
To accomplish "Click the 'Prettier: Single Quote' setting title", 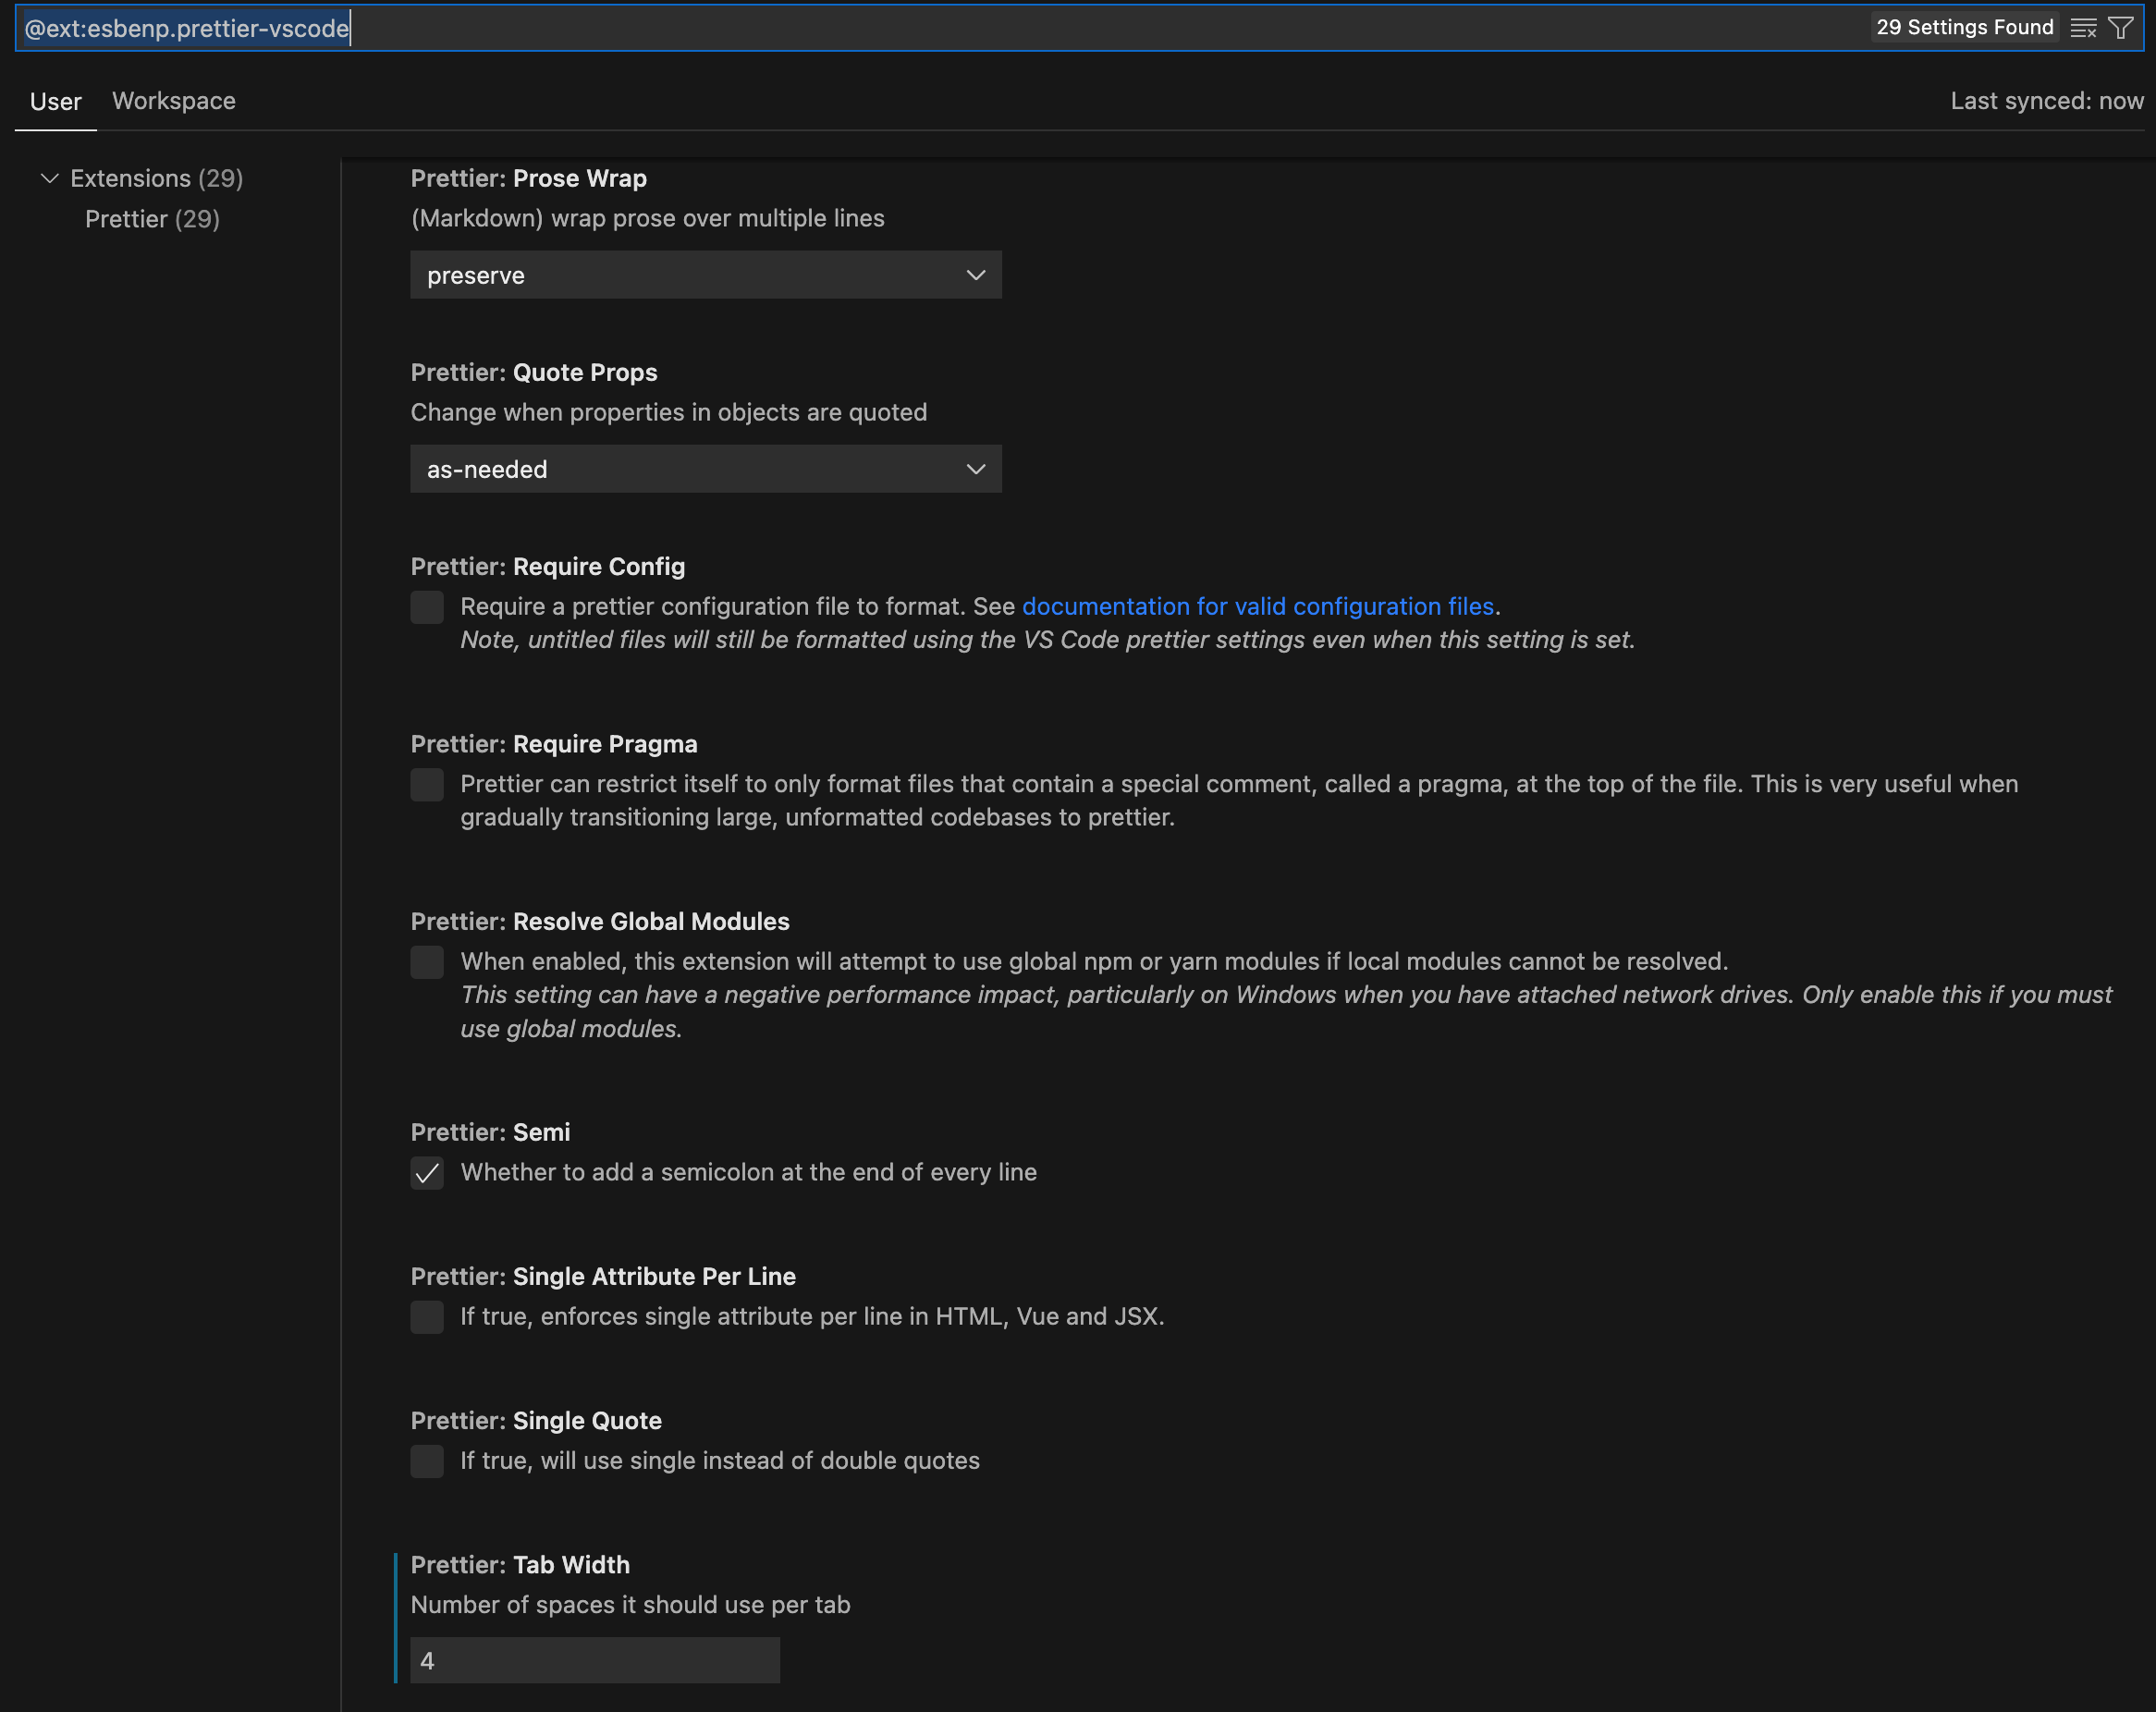I will (x=536, y=1420).
